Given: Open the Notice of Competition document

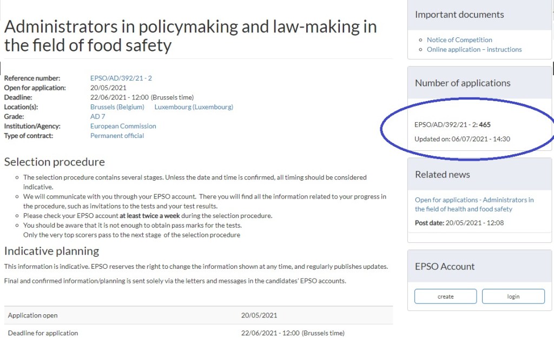Looking at the screenshot, I should (x=459, y=40).
